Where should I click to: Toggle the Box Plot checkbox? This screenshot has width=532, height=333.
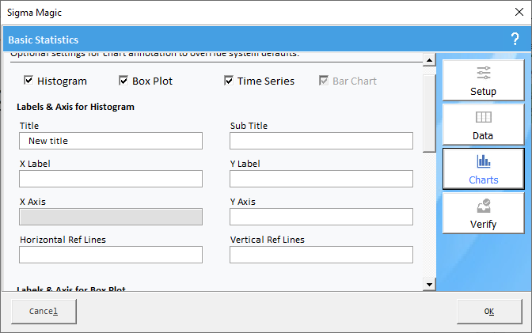(123, 81)
